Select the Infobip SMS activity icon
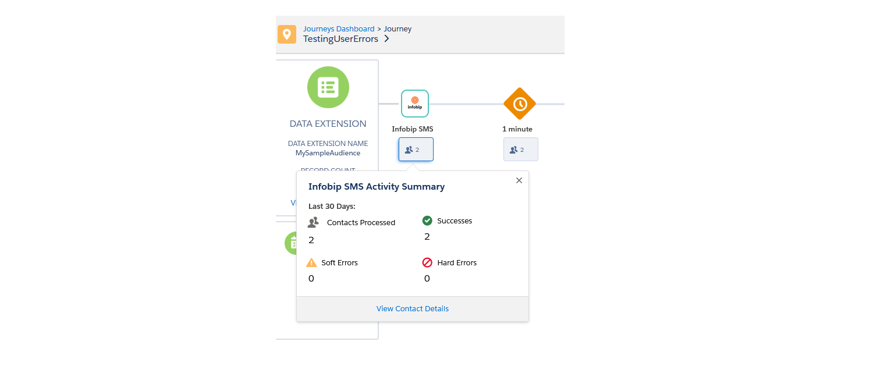 tap(414, 104)
